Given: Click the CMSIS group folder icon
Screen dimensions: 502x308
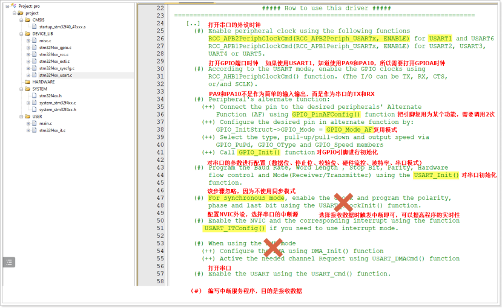Looking at the screenshot, I should (x=27, y=20).
